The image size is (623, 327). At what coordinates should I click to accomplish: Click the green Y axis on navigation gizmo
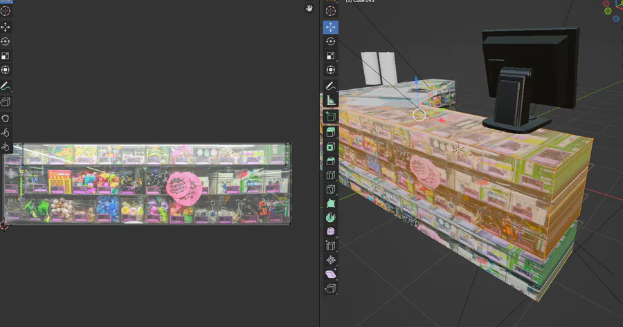608,11
